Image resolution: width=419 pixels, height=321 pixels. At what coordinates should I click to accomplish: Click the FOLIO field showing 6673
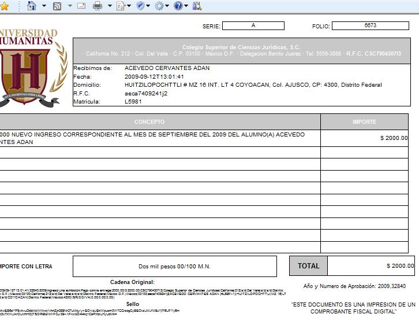(x=370, y=25)
